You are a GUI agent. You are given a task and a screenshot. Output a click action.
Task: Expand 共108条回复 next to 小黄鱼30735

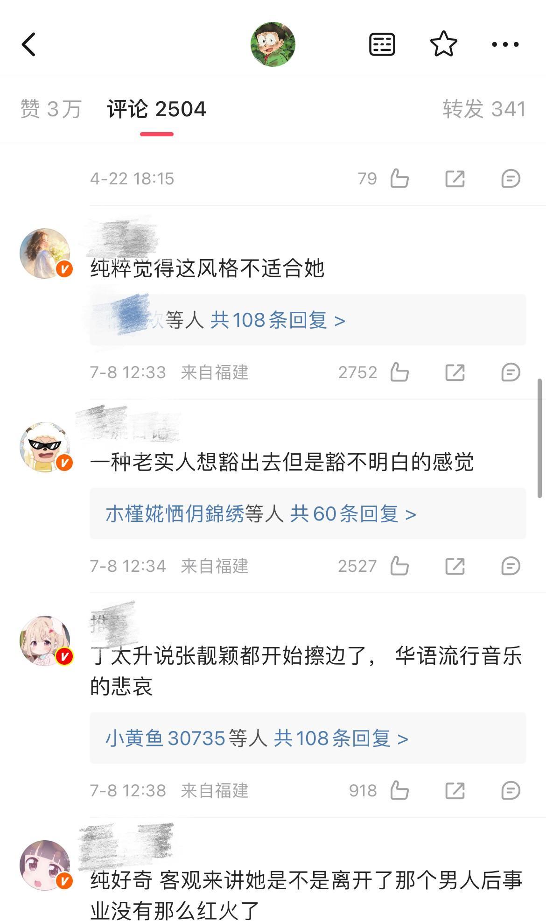pyautogui.click(x=341, y=738)
